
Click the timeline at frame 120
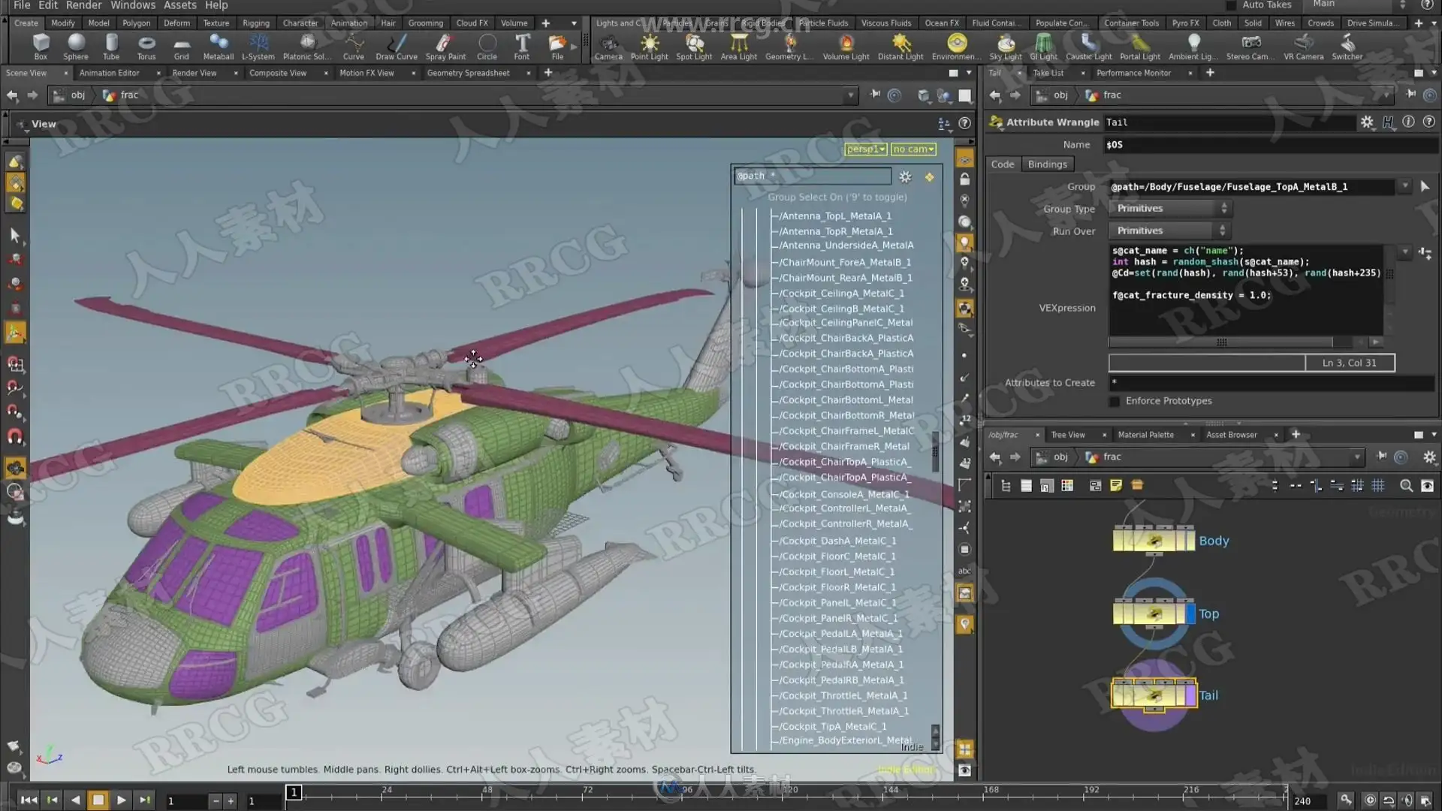pyautogui.click(x=784, y=796)
